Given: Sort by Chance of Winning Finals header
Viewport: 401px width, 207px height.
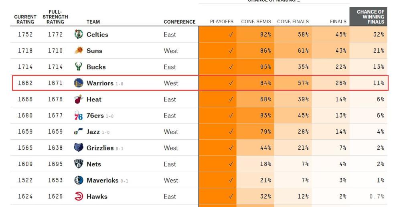Looking at the screenshot, I should (x=370, y=17).
